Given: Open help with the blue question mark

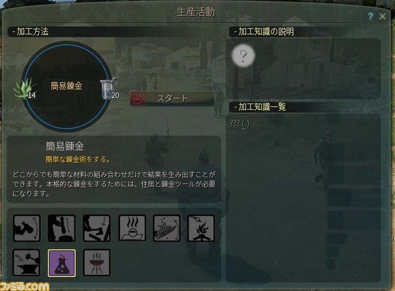Looking at the screenshot, I should [x=370, y=17].
